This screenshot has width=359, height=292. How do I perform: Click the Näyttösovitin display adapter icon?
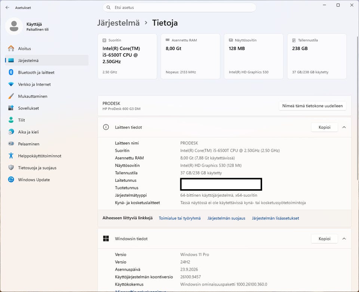[x=231, y=40]
